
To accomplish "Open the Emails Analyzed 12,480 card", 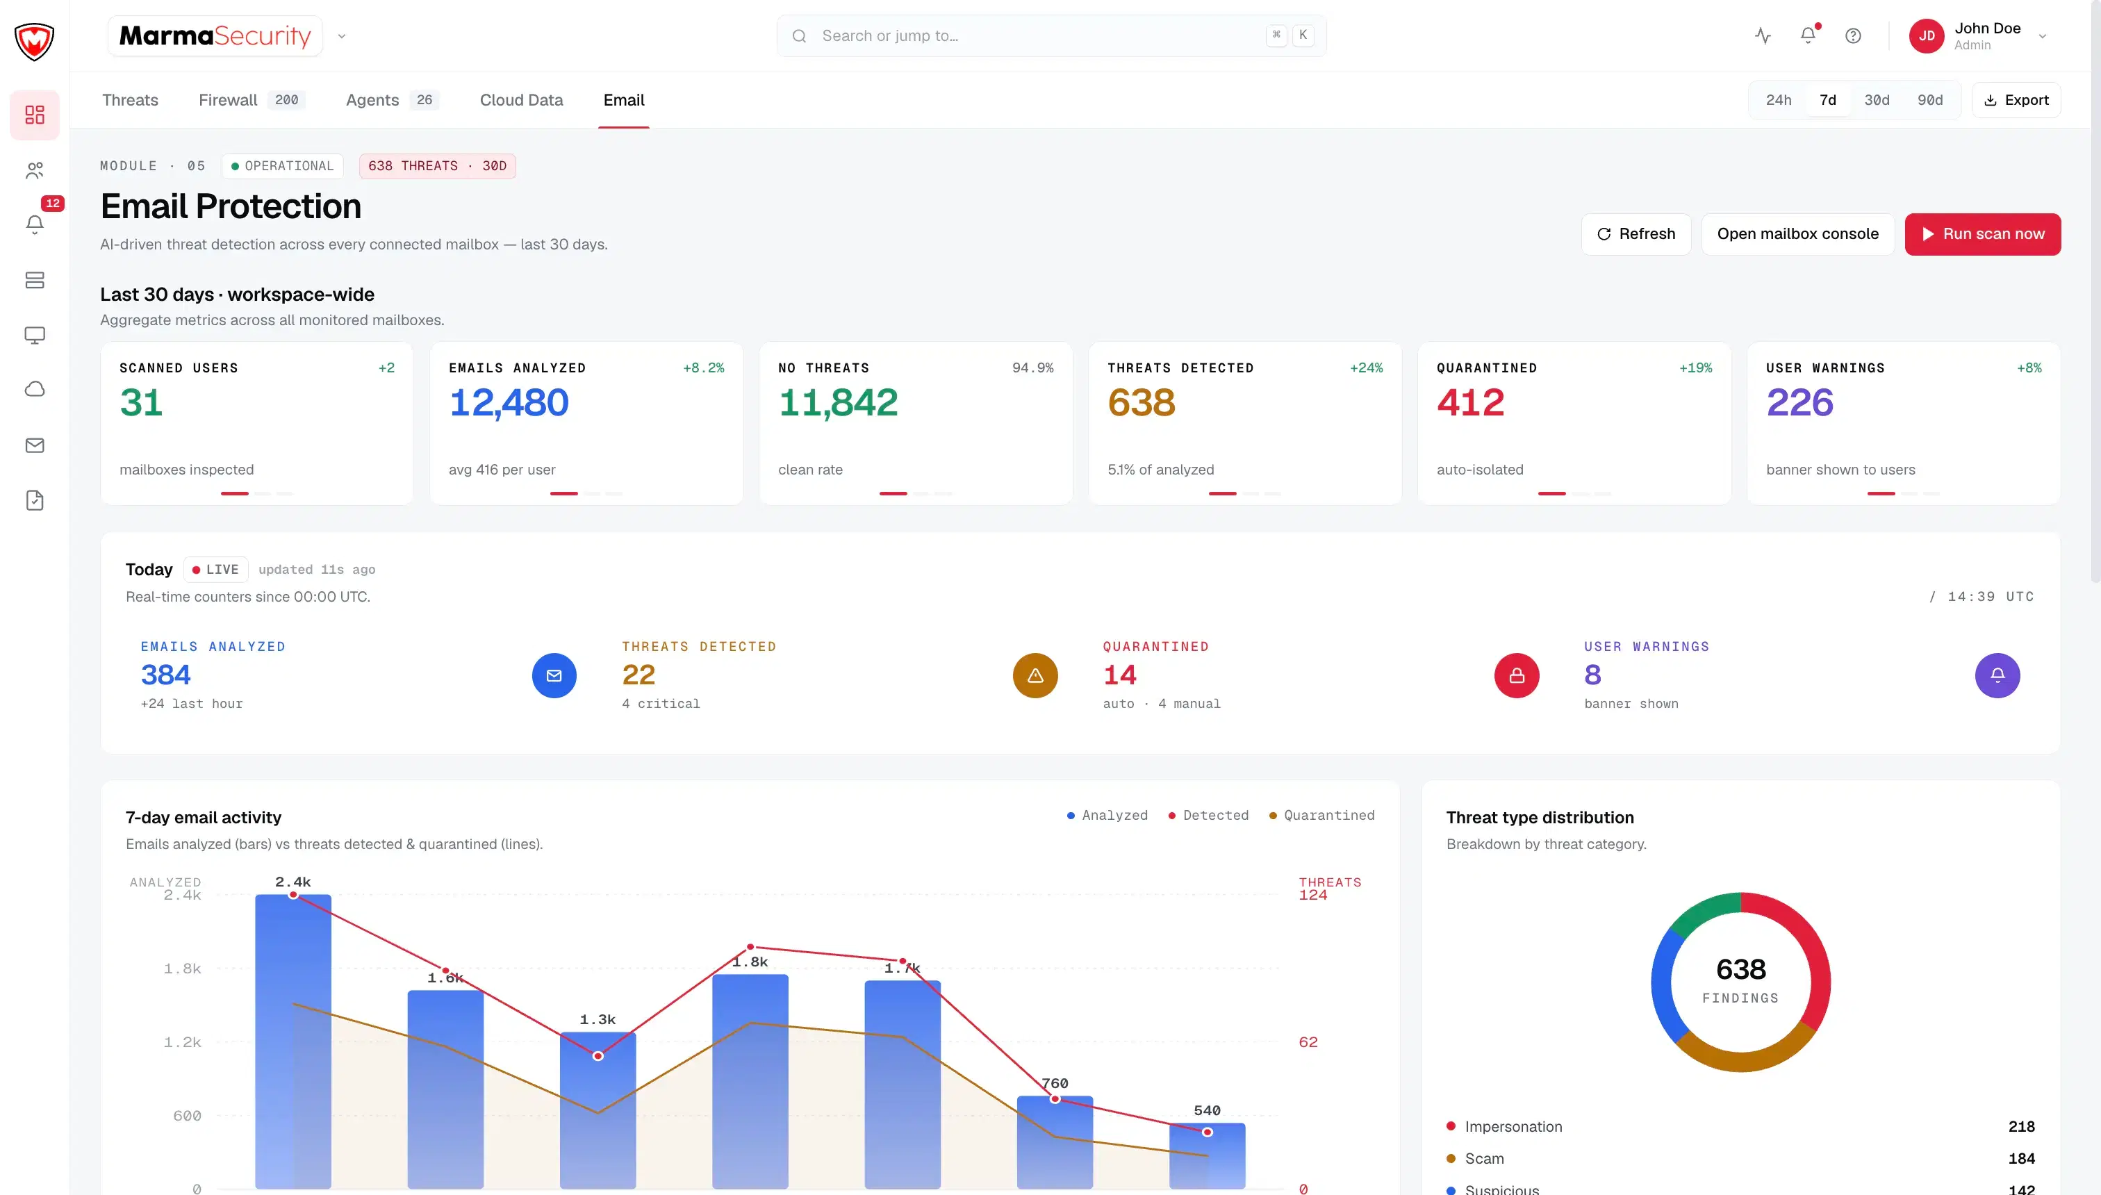I will click(x=586, y=424).
